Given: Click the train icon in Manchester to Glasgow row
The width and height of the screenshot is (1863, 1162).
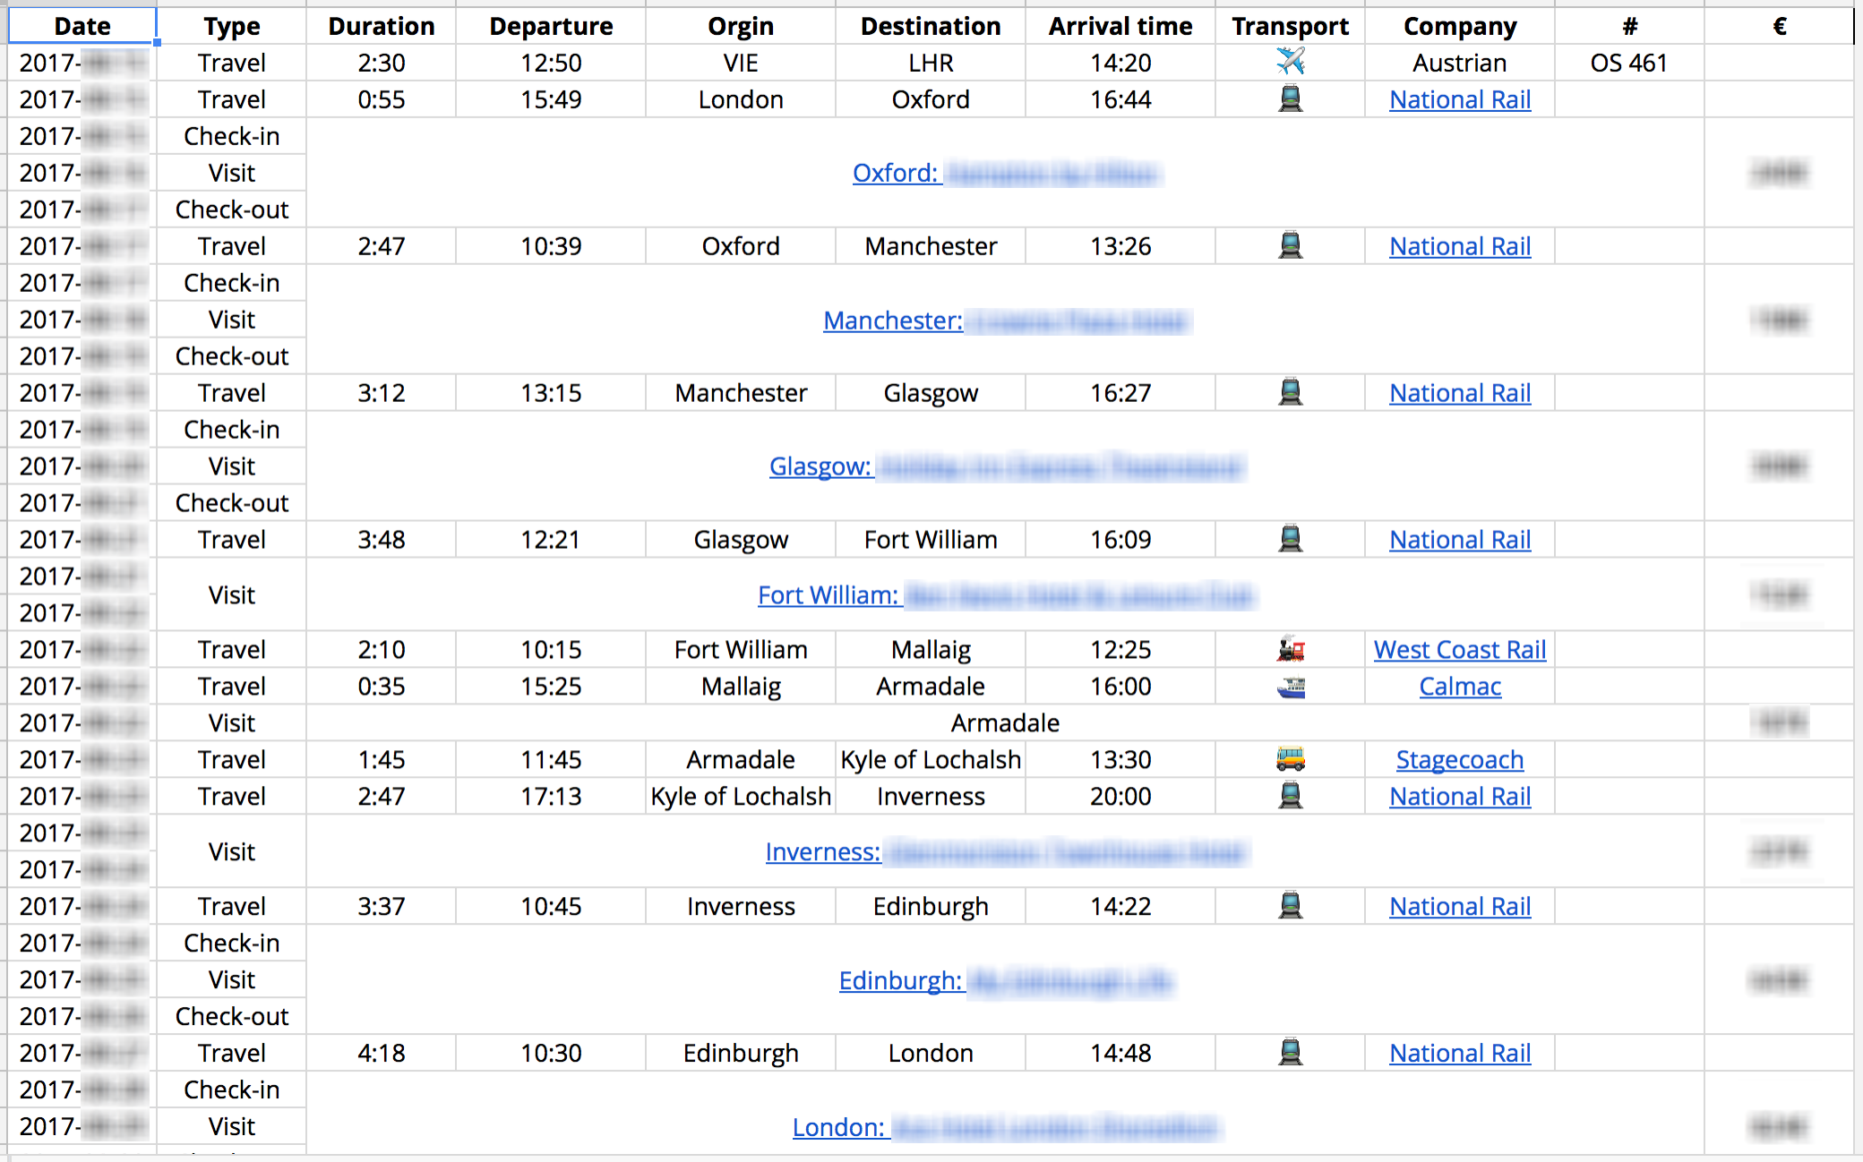Looking at the screenshot, I should (1290, 392).
